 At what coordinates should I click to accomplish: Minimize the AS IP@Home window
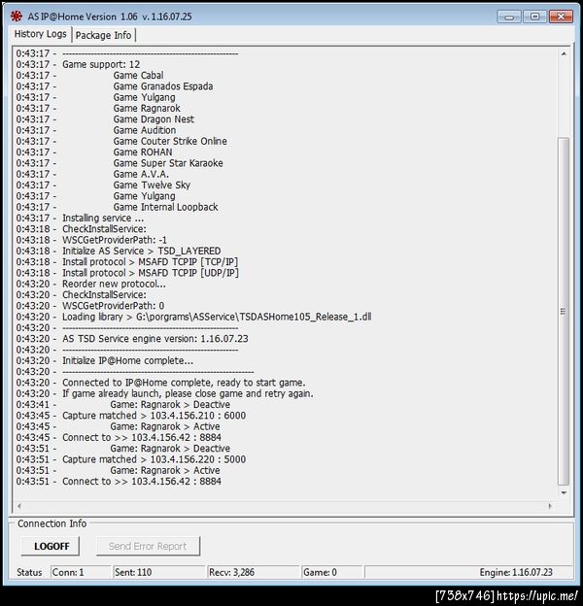tap(509, 17)
